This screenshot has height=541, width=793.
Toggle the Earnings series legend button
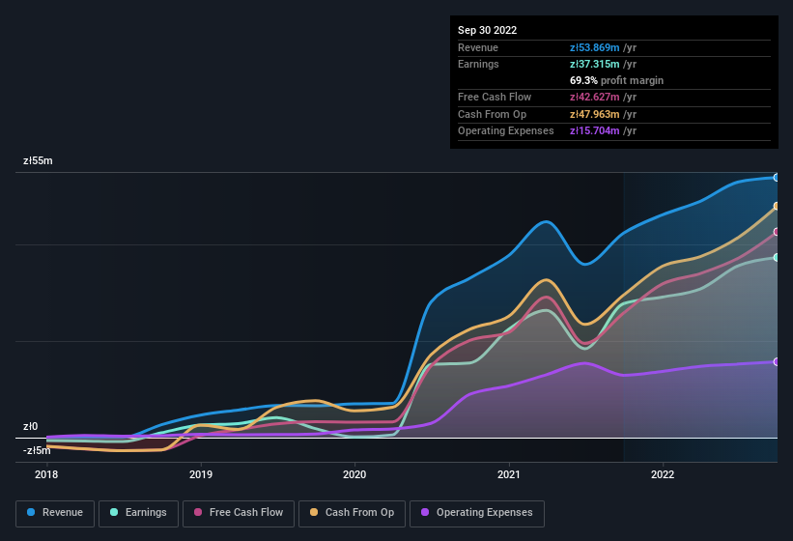click(138, 513)
